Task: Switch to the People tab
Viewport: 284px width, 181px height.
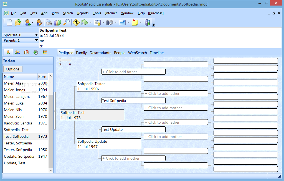Action: click(120, 53)
